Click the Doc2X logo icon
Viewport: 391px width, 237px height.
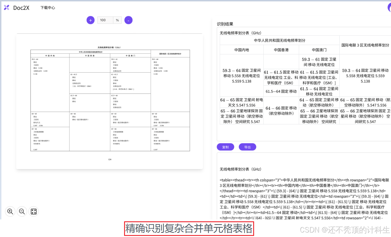coord(7,8)
